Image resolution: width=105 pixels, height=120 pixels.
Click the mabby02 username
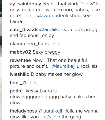pyautogui.click(x=20, y=52)
